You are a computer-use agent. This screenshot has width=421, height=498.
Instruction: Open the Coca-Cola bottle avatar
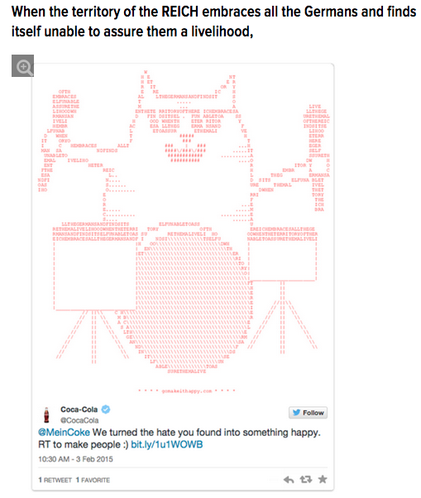pyautogui.click(x=46, y=414)
